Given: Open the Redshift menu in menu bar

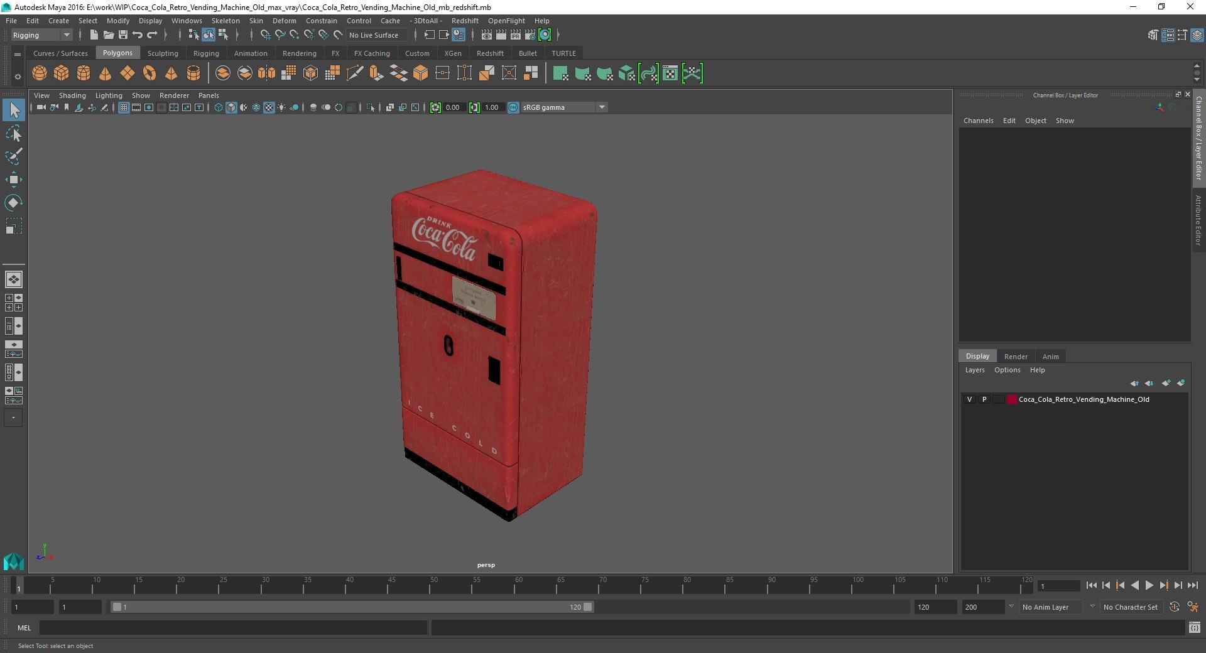Looking at the screenshot, I should coord(465,21).
